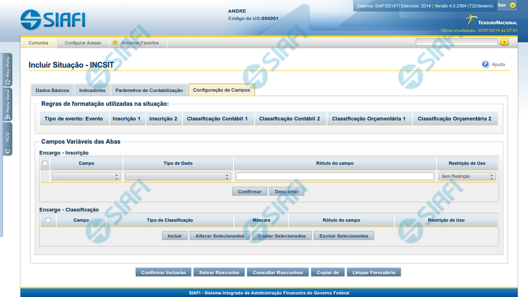Open the Menu Geral side tab

click(x=8, y=105)
